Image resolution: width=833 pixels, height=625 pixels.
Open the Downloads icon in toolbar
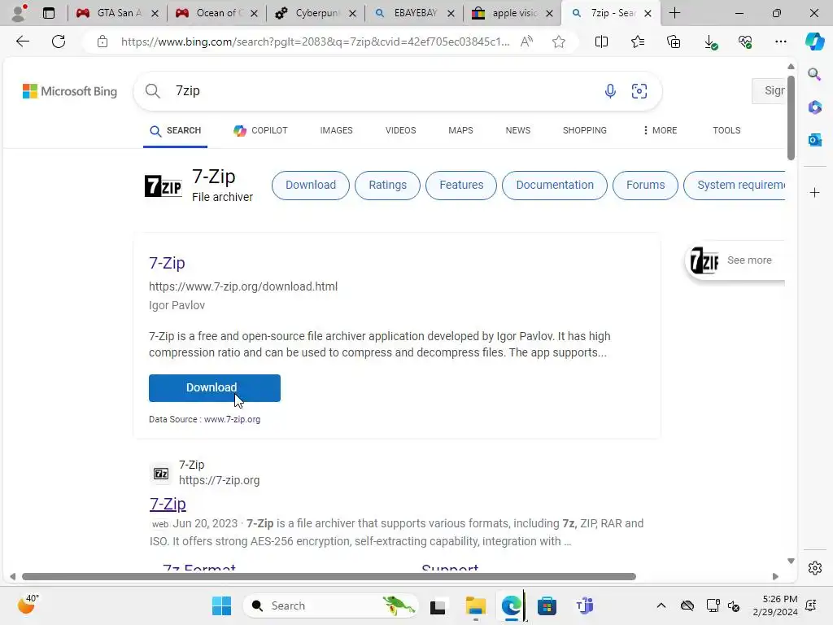pyautogui.click(x=709, y=42)
